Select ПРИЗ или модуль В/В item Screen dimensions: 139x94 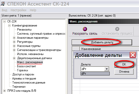click(22, 91)
